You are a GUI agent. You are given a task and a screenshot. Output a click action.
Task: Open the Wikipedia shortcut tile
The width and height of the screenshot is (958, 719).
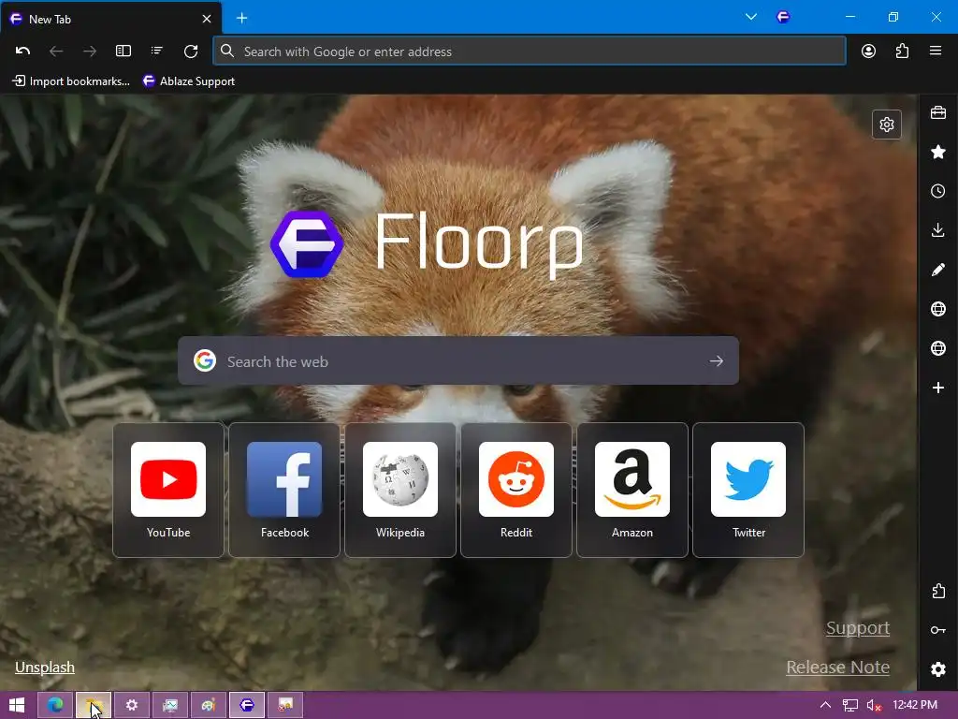pyautogui.click(x=400, y=491)
